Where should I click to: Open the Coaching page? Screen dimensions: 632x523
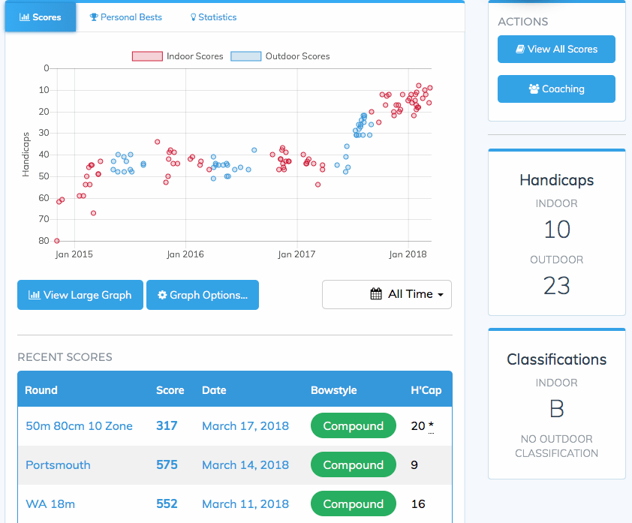556,89
